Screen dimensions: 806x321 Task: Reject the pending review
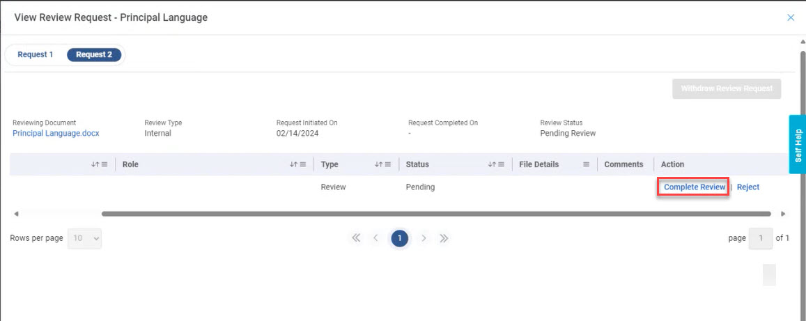(748, 187)
